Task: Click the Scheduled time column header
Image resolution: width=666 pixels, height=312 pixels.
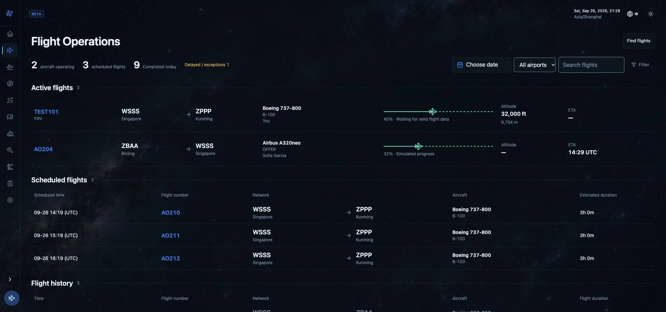Action: 49,195
